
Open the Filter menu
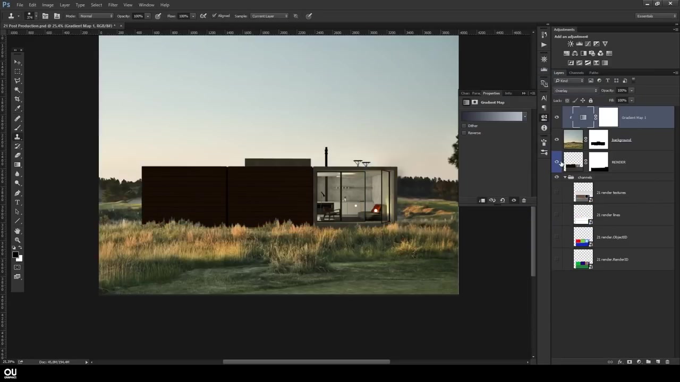113,5
